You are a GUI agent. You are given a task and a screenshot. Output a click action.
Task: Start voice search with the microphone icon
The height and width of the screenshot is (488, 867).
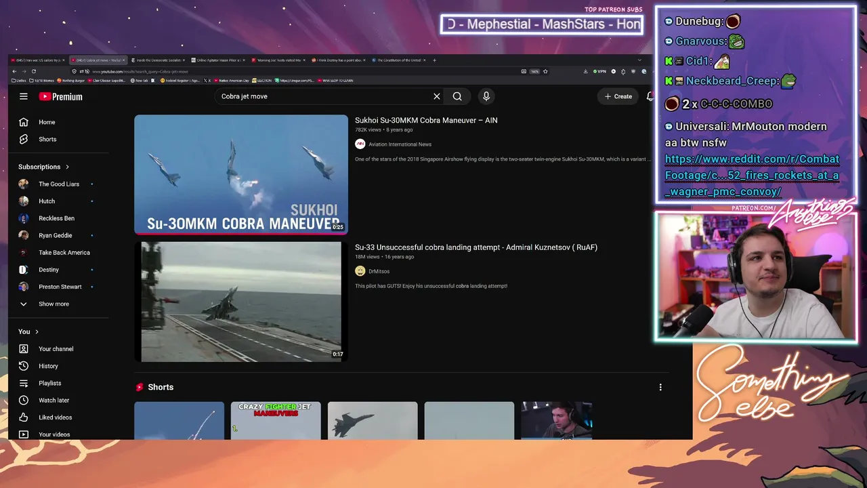coord(486,96)
